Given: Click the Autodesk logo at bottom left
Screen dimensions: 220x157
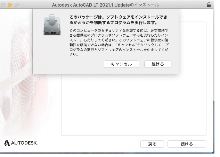Looking at the screenshot, I should (21, 143).
